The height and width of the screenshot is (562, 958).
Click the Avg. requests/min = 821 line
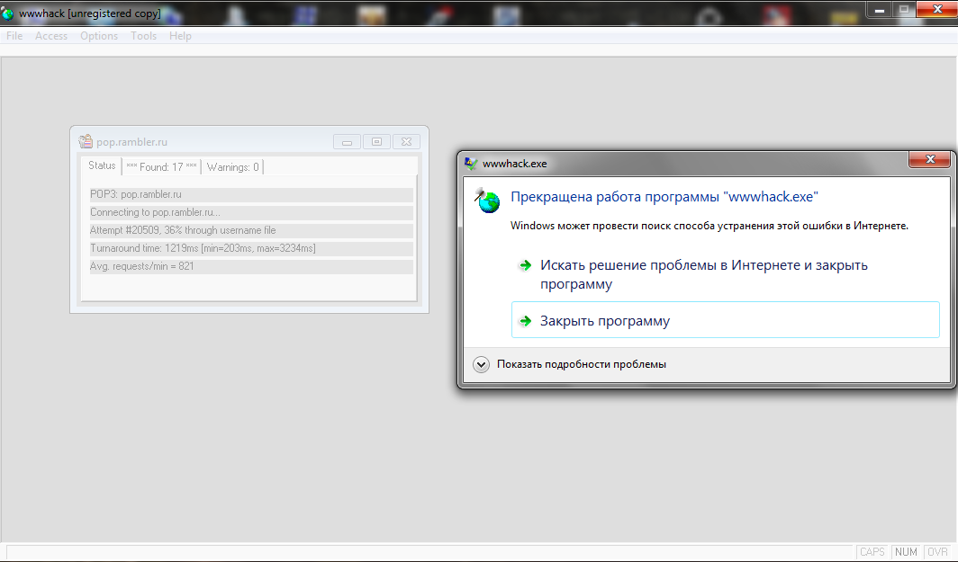tap(251, 267)
